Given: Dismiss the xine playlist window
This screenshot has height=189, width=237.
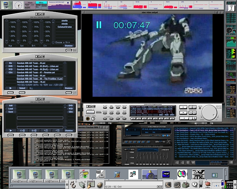Looking at the screenshot, I should [x=69, y=131].
